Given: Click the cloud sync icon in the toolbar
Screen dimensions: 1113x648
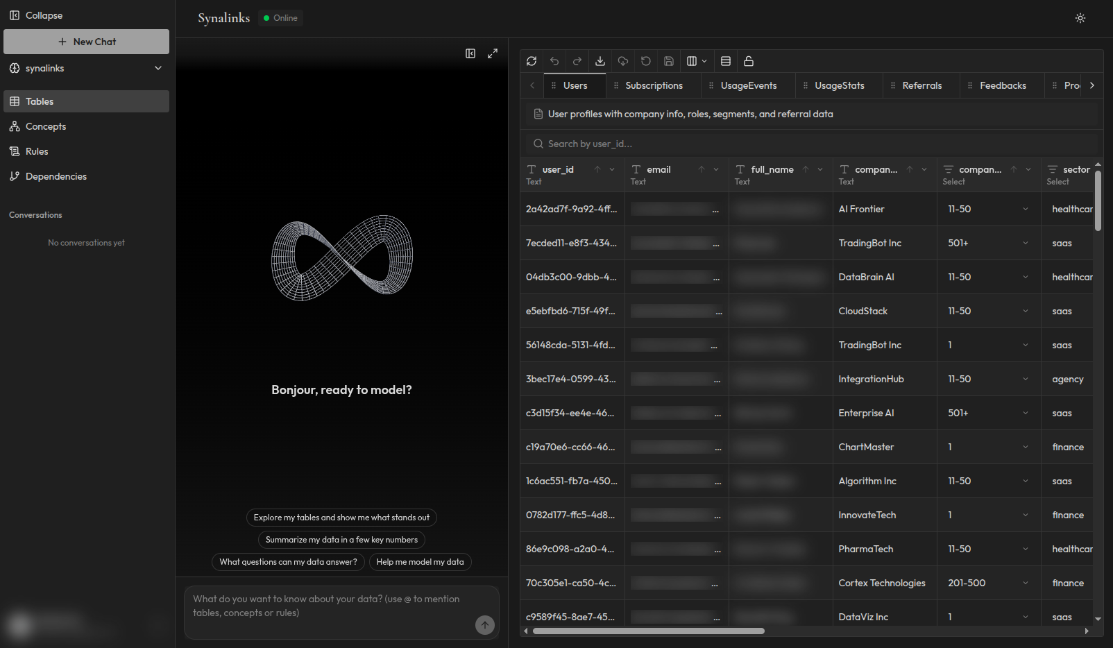Looking at the screenshot, I should click(x=622, y=61).
